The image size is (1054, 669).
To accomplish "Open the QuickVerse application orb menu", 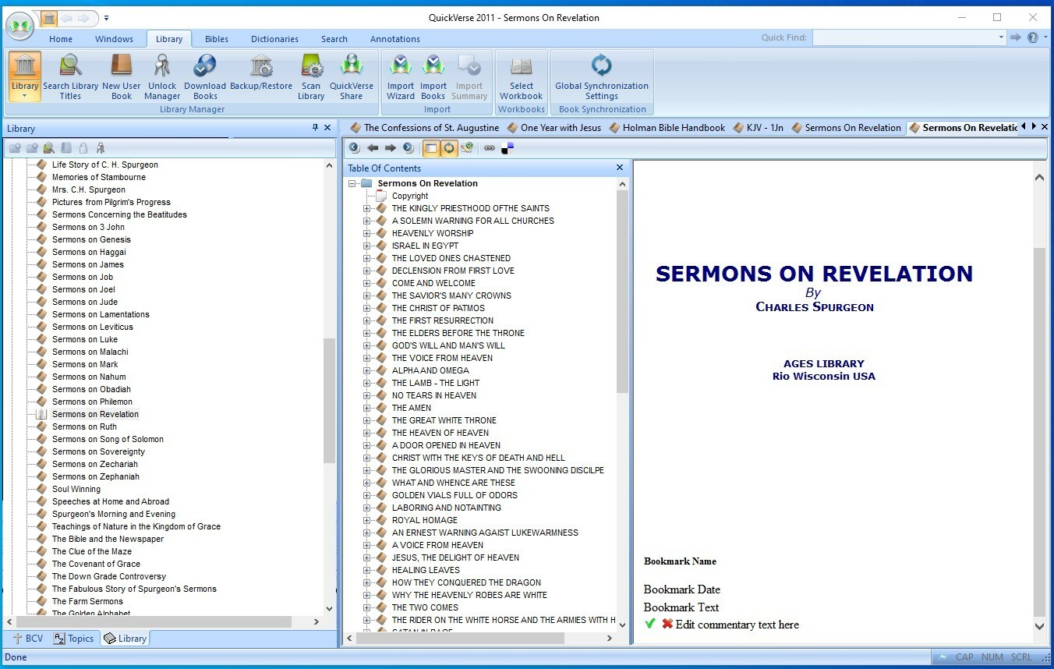I will [x=19, y=26].
